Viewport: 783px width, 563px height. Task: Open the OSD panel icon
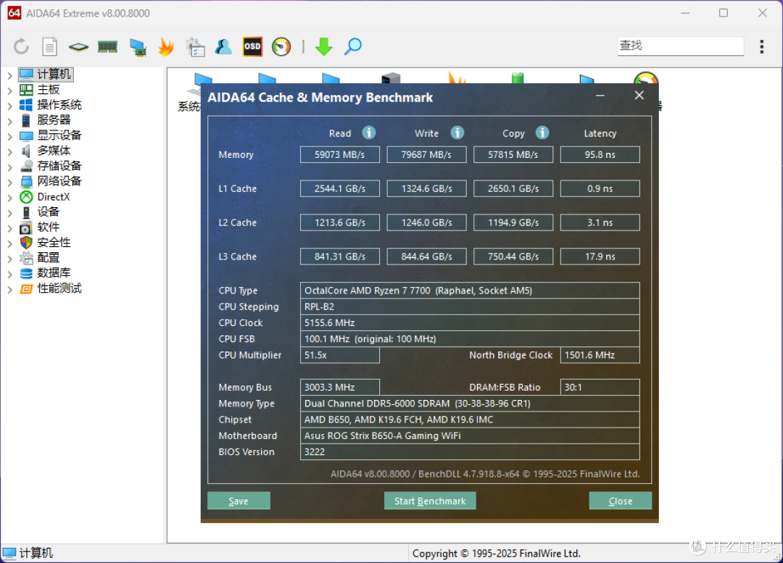point(252,46)
